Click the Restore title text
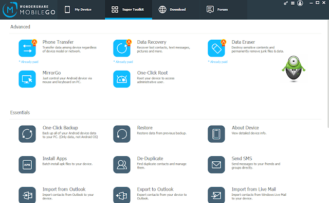 [145, 128]
